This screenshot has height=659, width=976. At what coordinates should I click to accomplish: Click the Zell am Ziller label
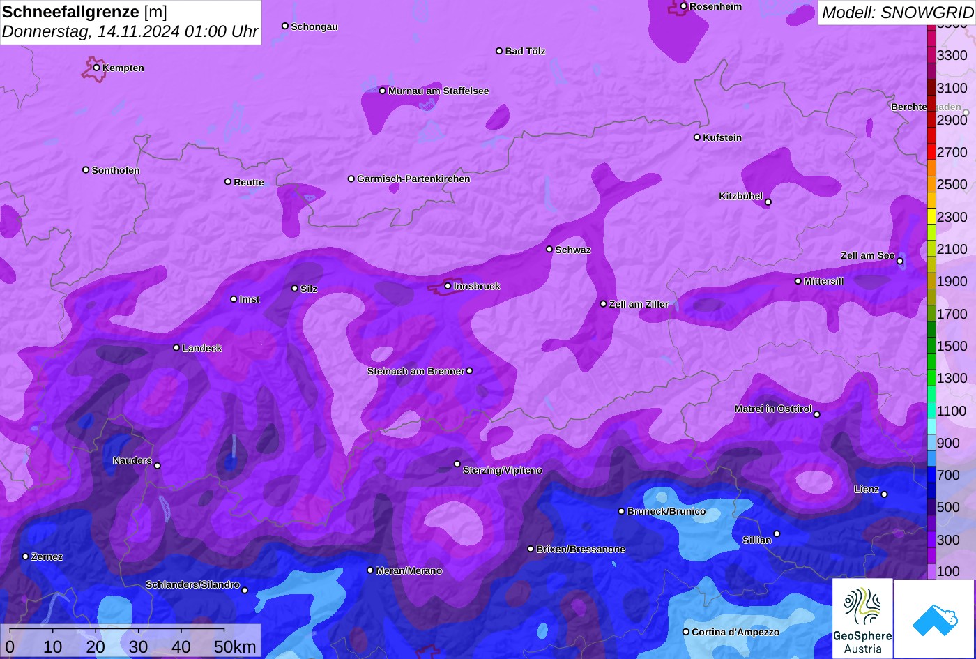pyautogui.click(x=639, y=304)
